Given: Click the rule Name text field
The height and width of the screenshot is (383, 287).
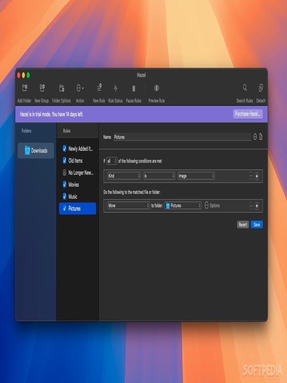Looking at the screenshot, I should click(x=182, y=137).
